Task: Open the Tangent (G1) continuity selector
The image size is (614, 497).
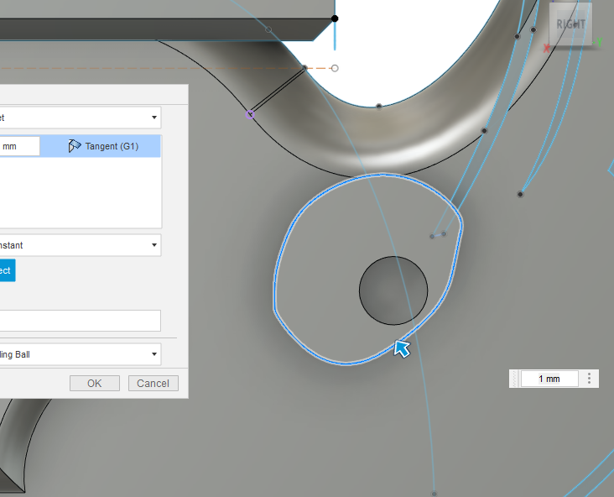Action: [x=101, y=146]
